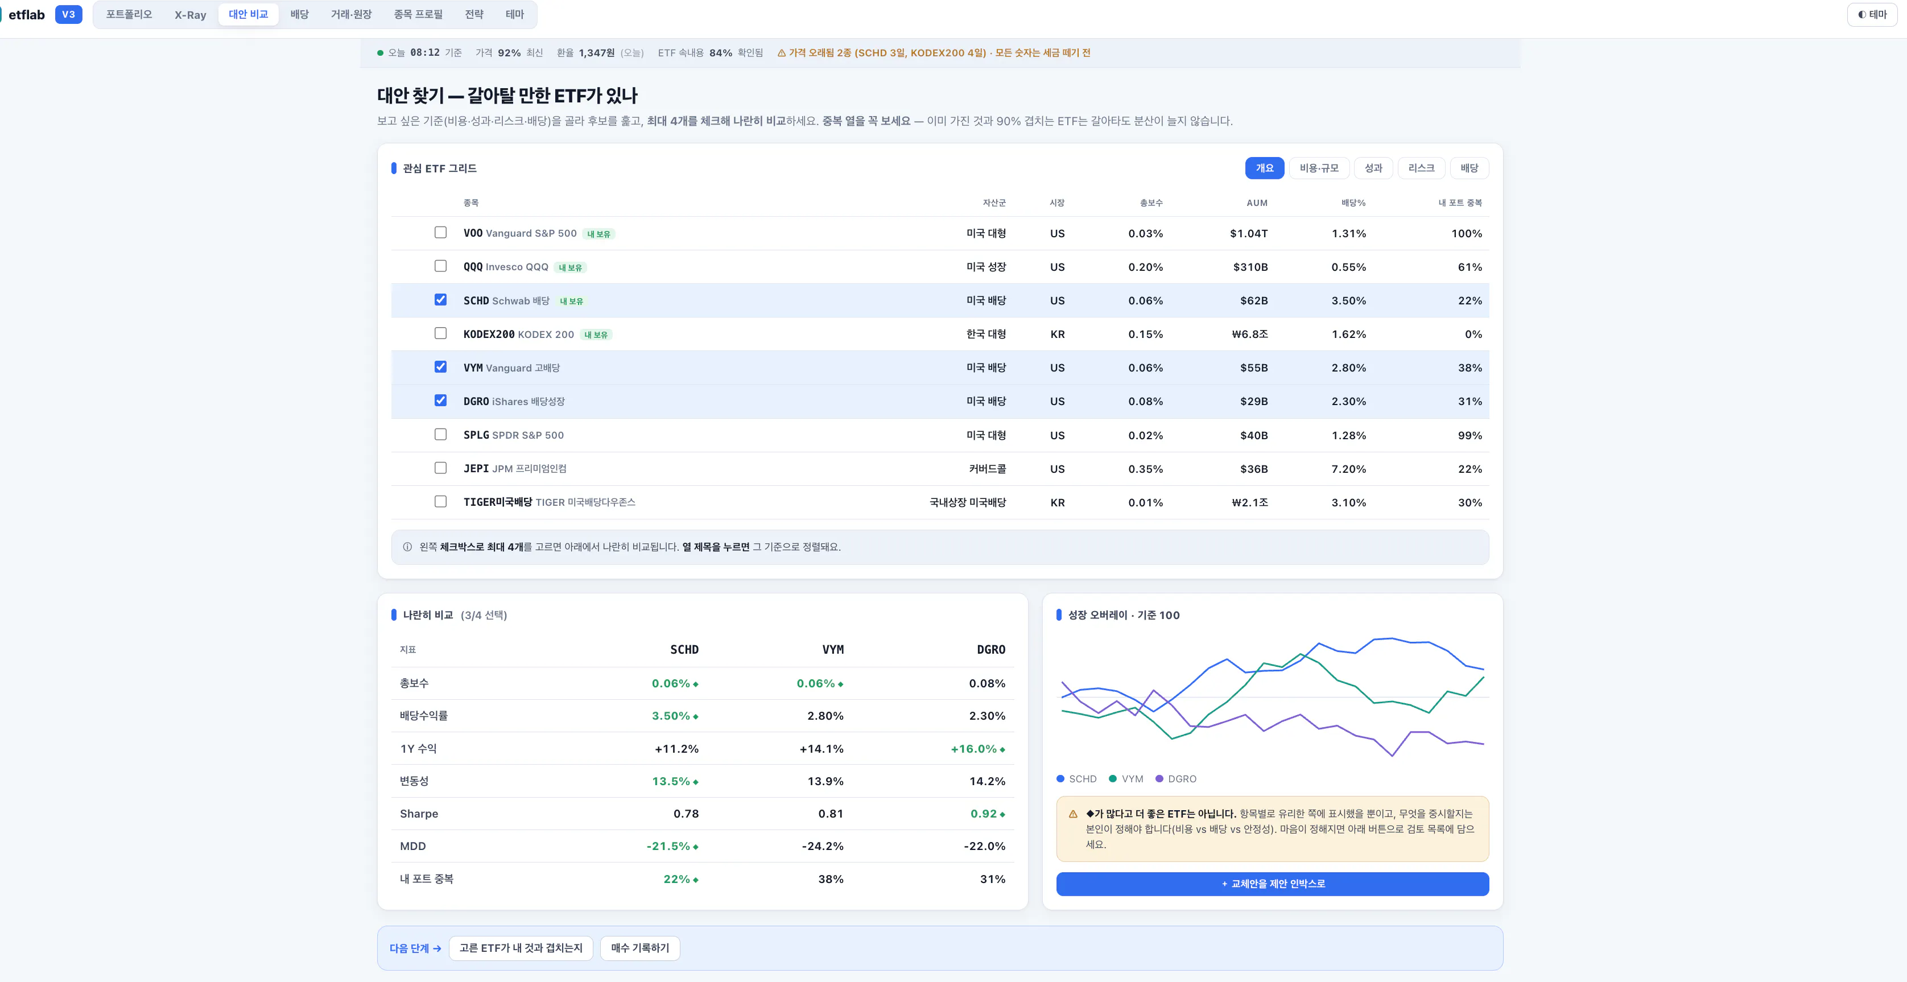
Task: Click the 0.92 Sharpe value
Action: 988,815
